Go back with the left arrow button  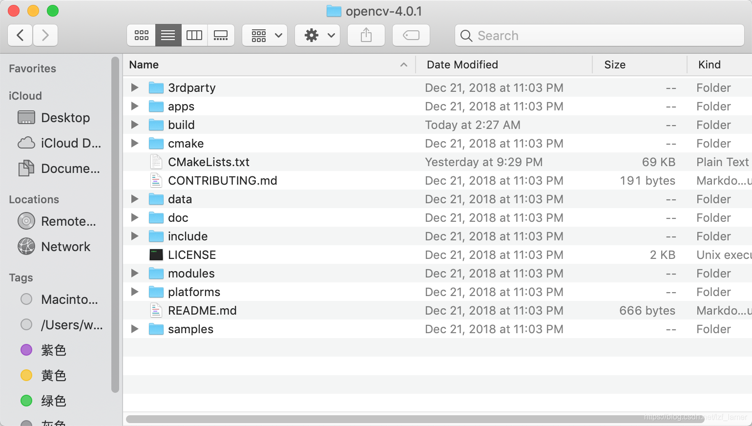tap(21, 35)
